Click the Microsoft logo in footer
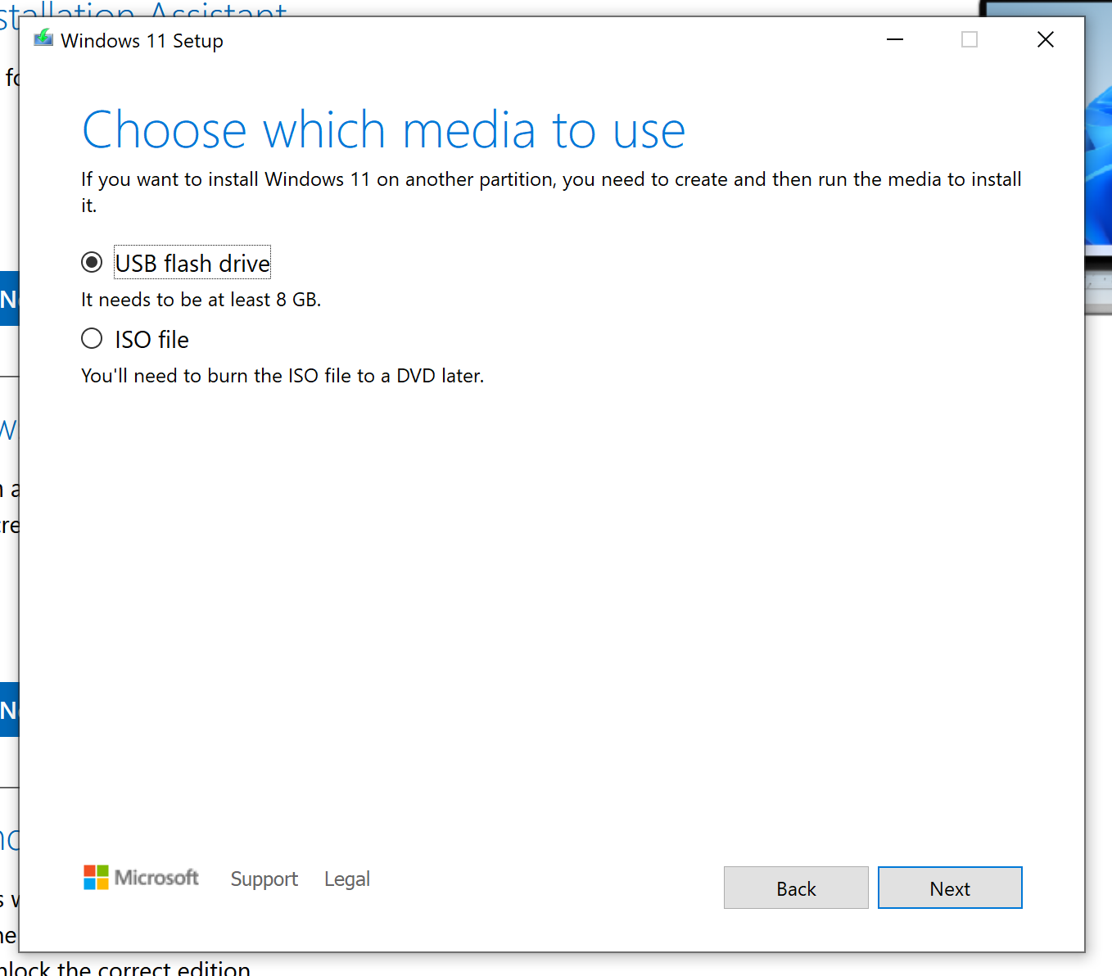The width and height of the screenshot is (1112, 976). pos(141,878)
